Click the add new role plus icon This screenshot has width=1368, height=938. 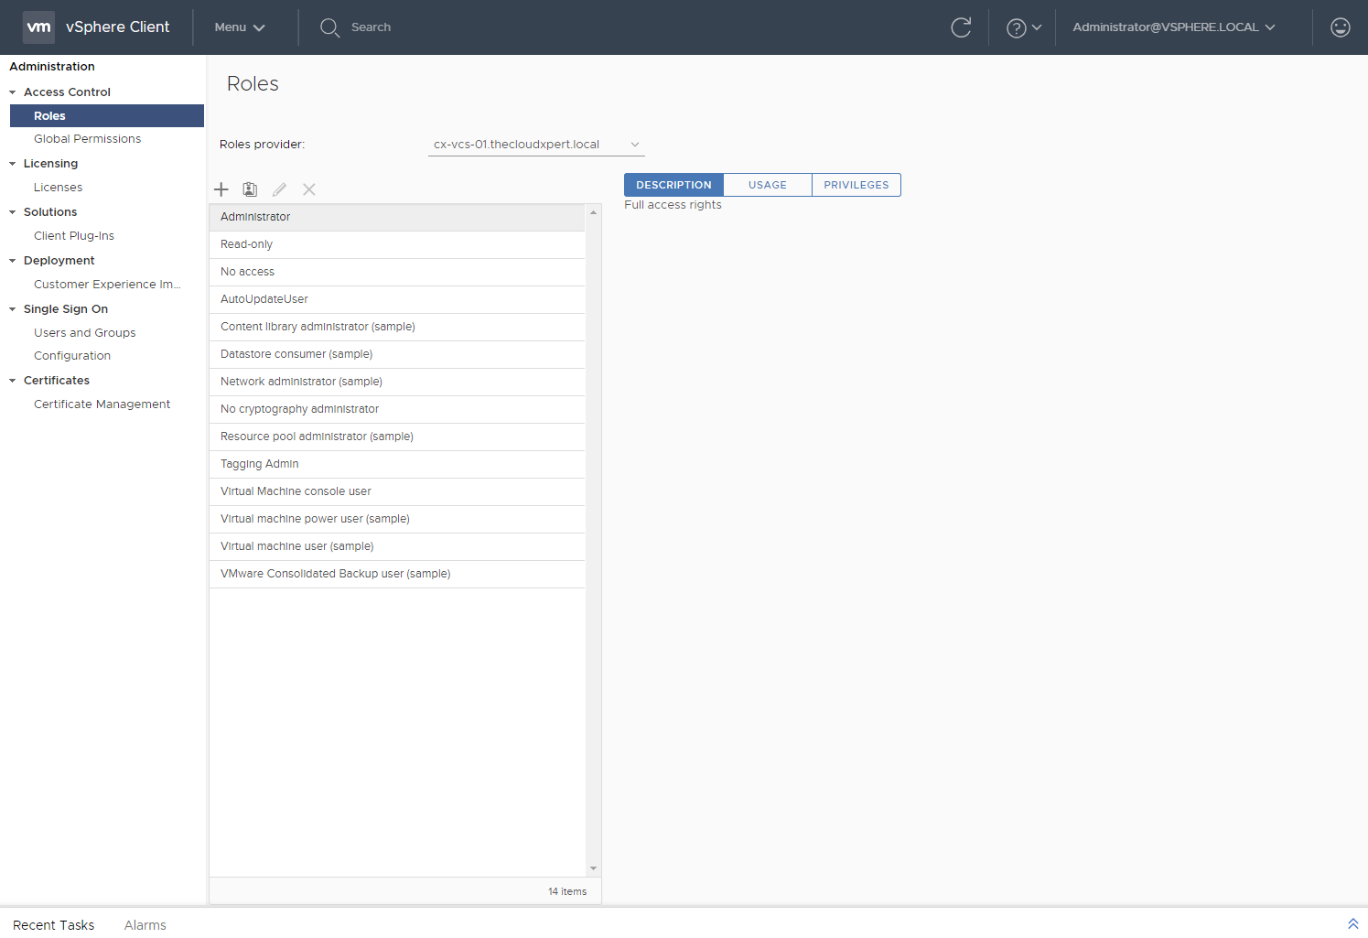[221, 189]
